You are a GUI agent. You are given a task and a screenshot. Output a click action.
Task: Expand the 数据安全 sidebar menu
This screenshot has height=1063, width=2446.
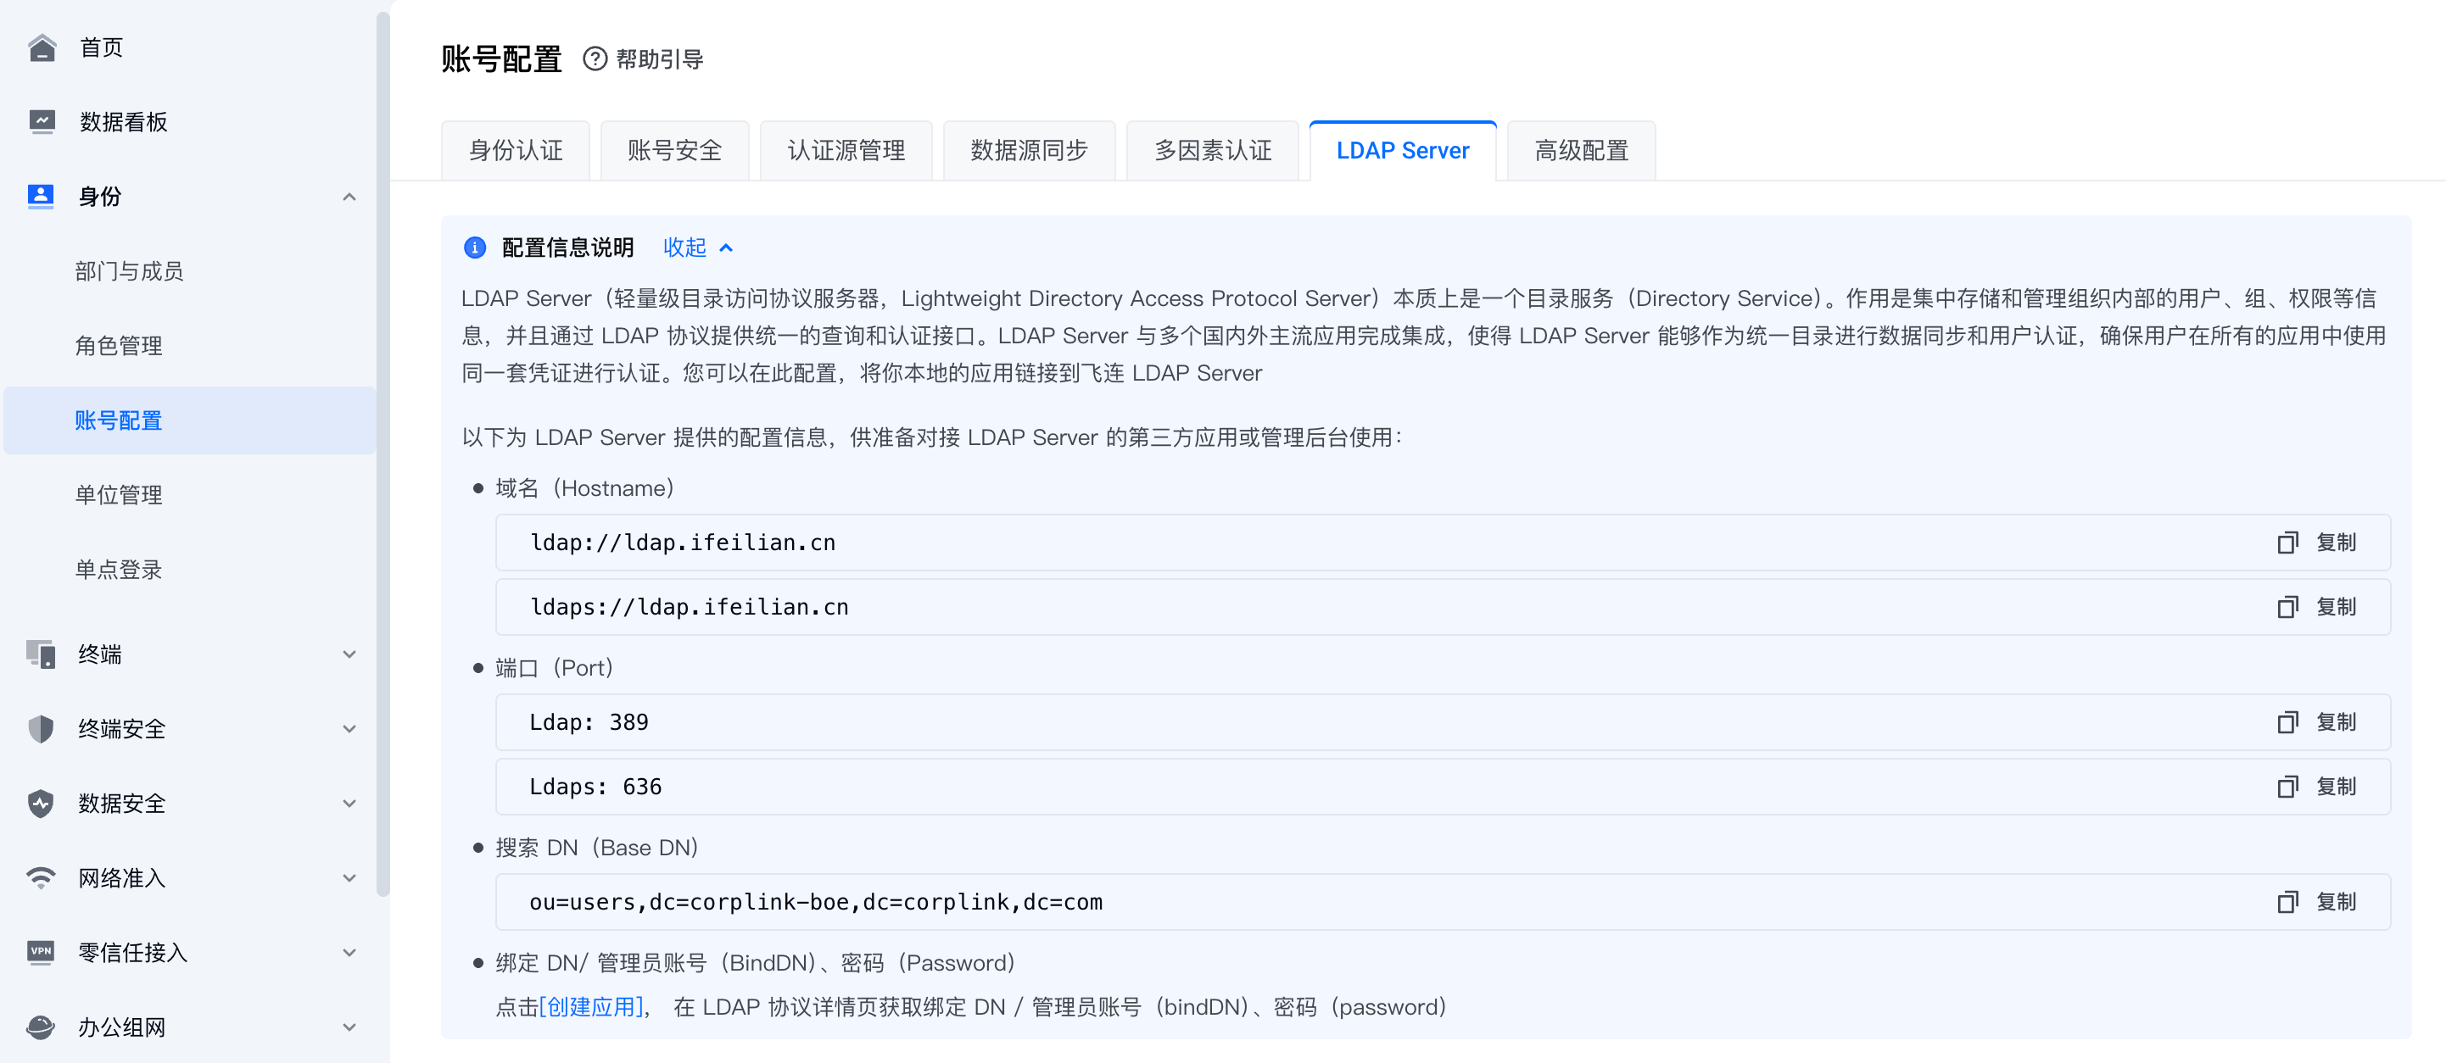pos(349,804)
